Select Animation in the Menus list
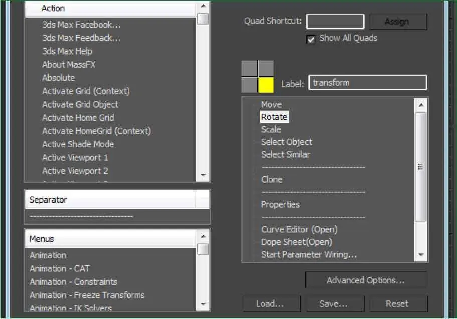This screenshot has width=457, height=319. tap(48, 255)
